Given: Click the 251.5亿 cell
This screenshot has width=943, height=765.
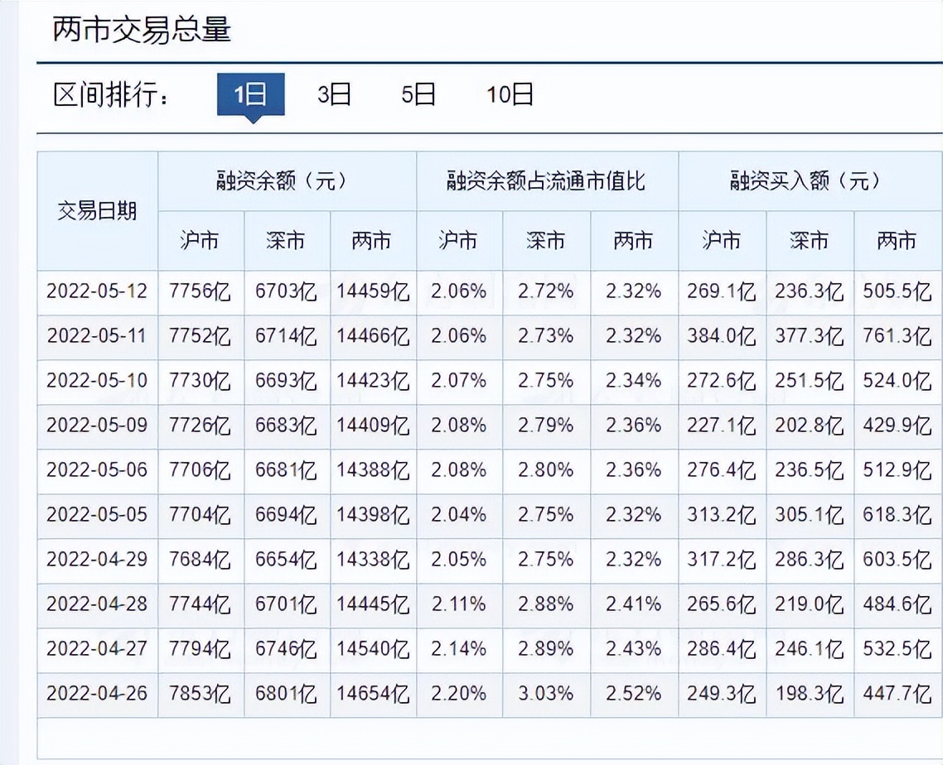Looking at the screenshot, I should click(810, 381).
